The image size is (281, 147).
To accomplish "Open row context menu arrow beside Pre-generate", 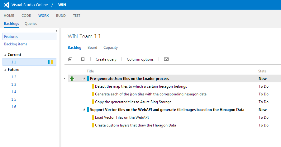I will (x=64, y=79).
